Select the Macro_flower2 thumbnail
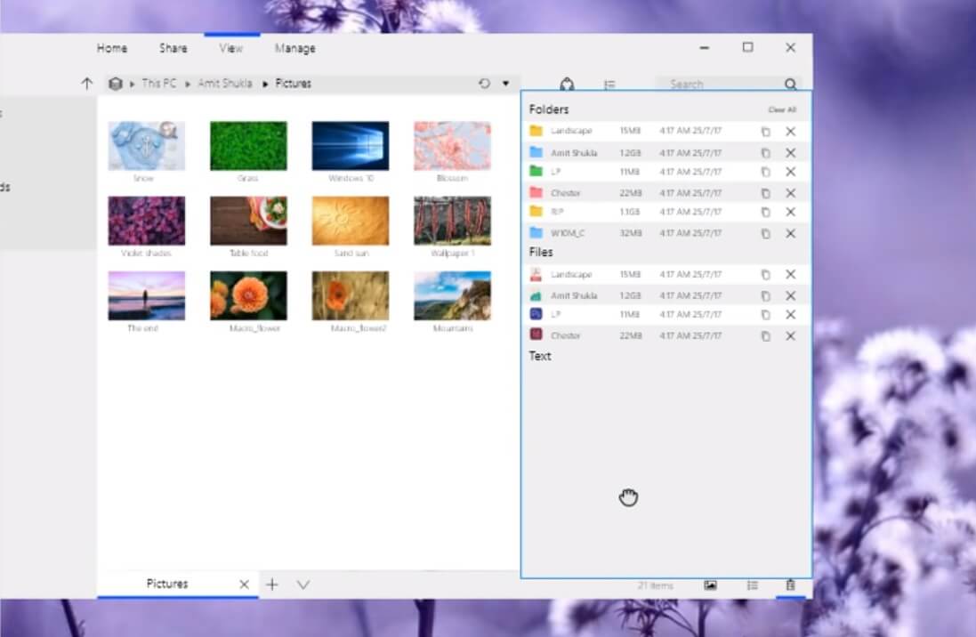Viewport: 976px width, 637px height. [351, 295]
